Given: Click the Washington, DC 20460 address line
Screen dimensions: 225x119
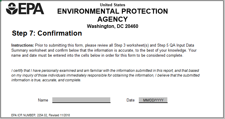Looking at the screenshot, I should [x=112, y=26].
